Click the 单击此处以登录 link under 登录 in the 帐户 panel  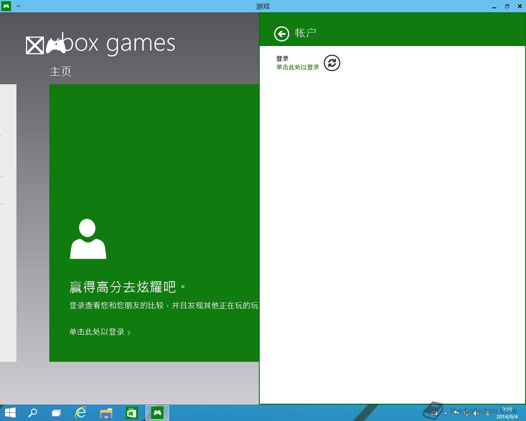[x=298, y=67]
